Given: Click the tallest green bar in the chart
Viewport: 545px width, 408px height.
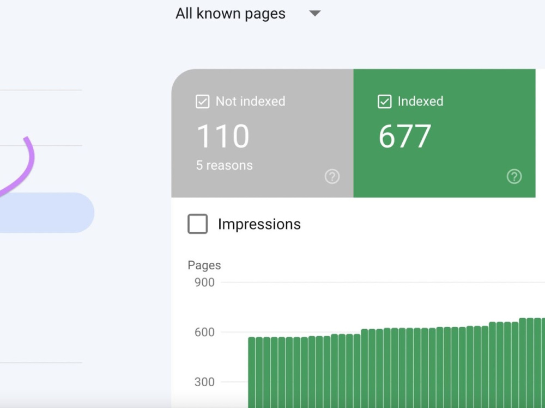Looking at the screenshot, I should (x=531, y=354).
